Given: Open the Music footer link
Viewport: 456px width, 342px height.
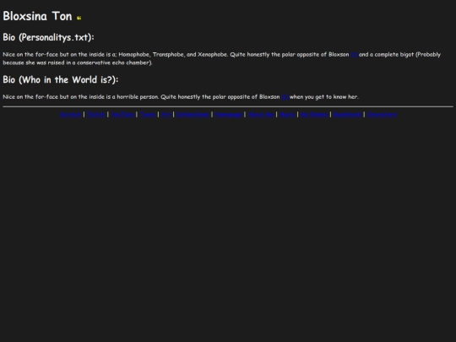Looking at the screenshot, I should [287, 115].
